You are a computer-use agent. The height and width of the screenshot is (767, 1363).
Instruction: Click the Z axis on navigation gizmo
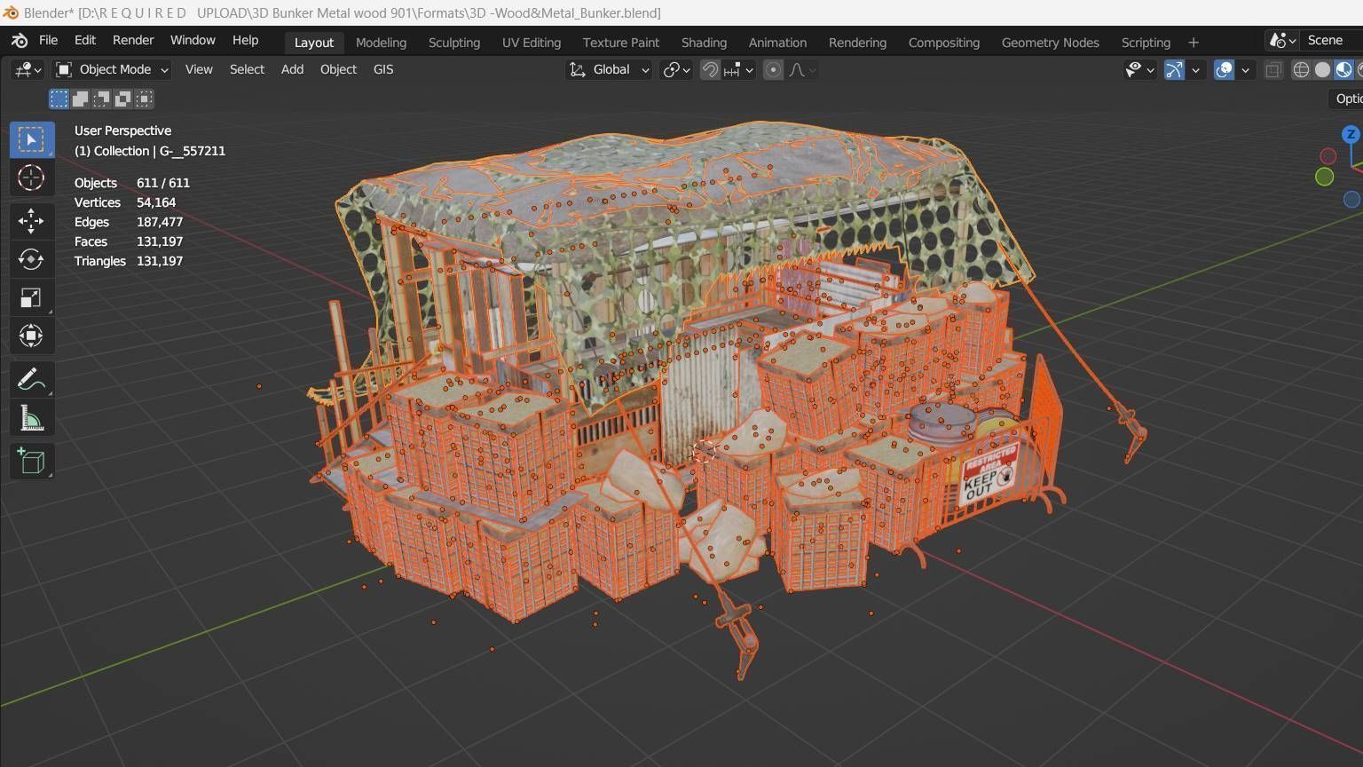pos(1351,134)
